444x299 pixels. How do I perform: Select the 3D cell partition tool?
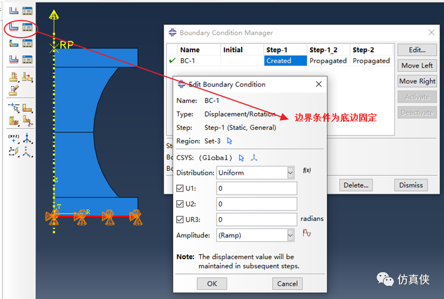pyautogui.click(x=14, y=121)
